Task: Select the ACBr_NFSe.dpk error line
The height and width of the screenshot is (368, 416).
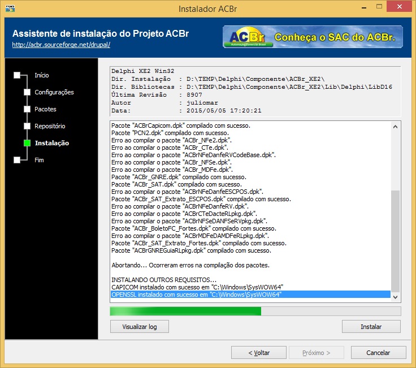Action: click(250, 162)
